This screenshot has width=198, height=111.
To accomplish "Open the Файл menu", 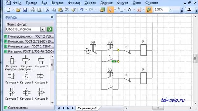I will (17, 3).
